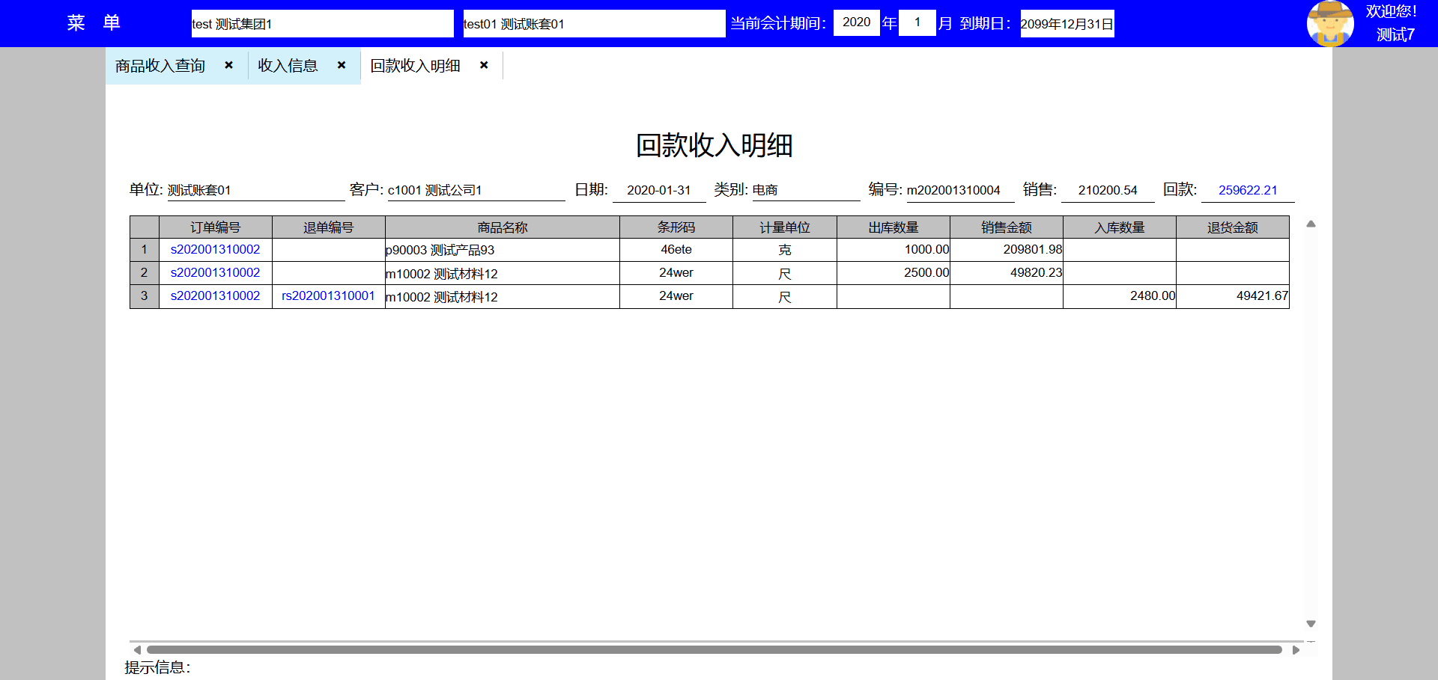Open return order link rs202001310001

pos(328,295)
